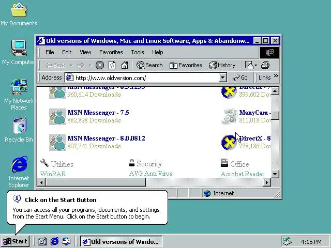Screen dimensions: 331x248
Task: Select the Recycle Bin desktop icon
Action: click(x=19, y=130)
